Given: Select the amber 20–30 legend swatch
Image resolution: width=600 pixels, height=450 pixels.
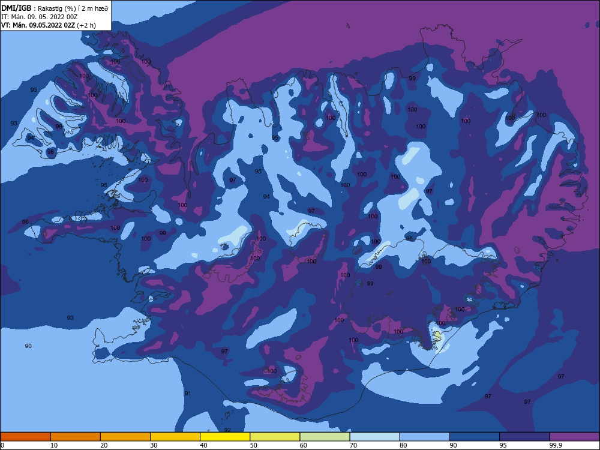Looking at the screenshot, I should click(x=125, y=437).
